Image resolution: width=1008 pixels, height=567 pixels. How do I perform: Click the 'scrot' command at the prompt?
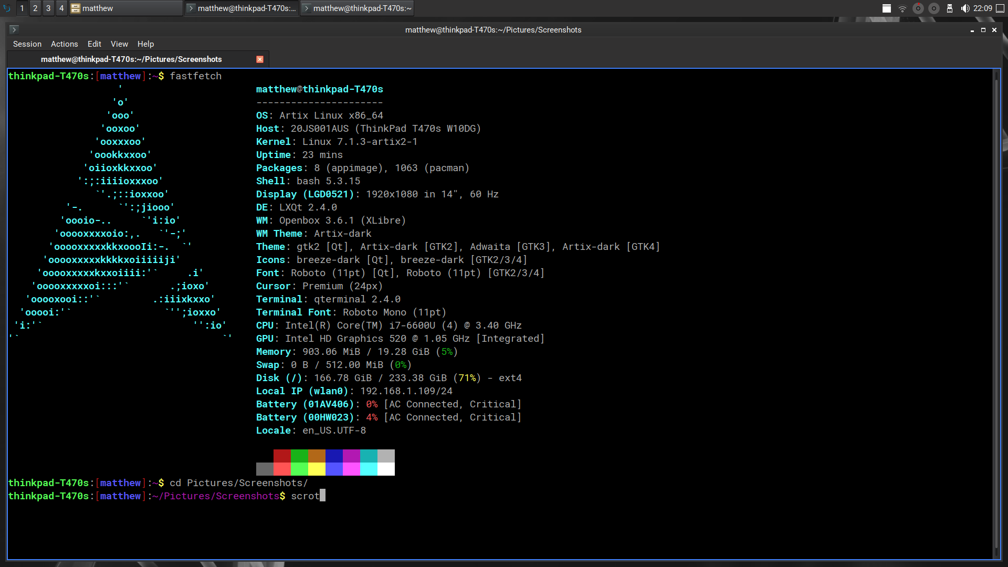pos(306,496)
